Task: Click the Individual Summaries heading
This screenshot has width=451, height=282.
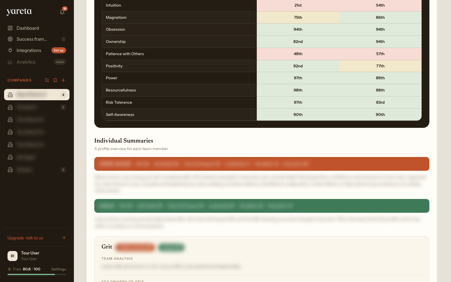Action: [124, 141]
